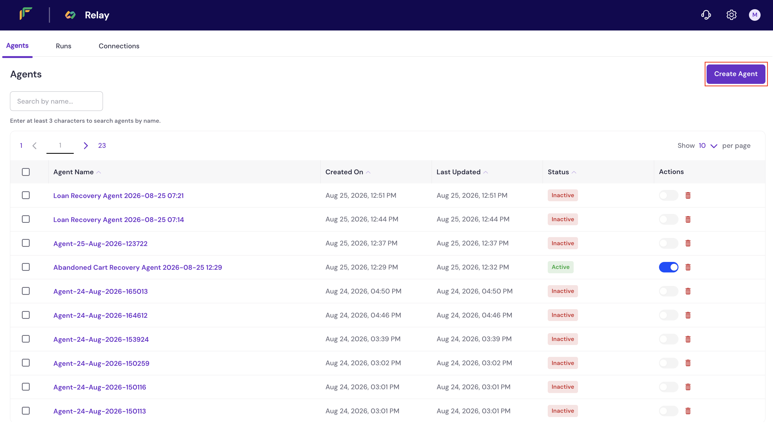Delete Agent-24-Aug-2026-164612 via trash icon
The height and width of the screenshot is (437, 773).
(688, 315)
